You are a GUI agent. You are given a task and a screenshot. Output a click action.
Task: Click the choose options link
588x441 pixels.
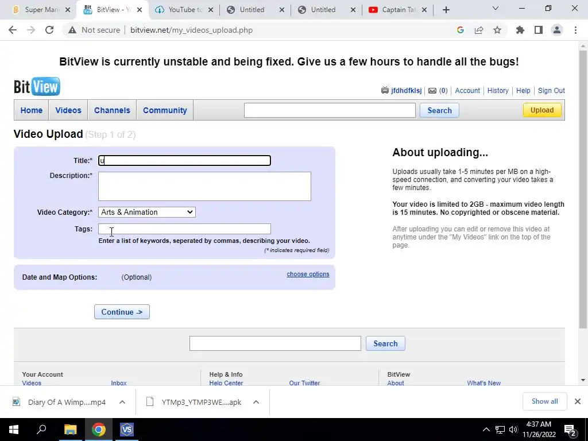[308, 274]
